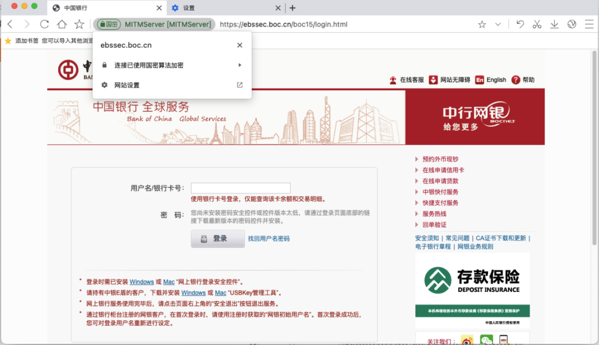Open 在线申请贷款 link

click(440, 181)
